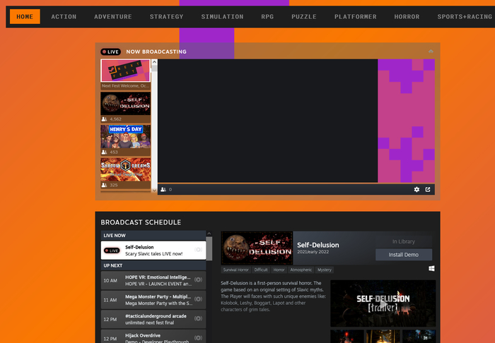Collapse the Now Broadcasting panel
Viewport: 495px width, 343px height.
pyautogui.click(x=431, y=52)
